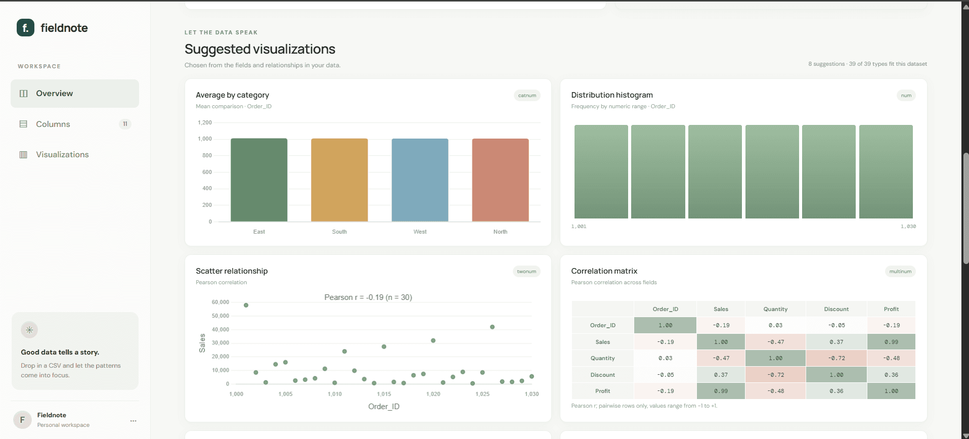Click the catnum tag on Average by category
The image size is (969, 439).
(x=527, y=96)
